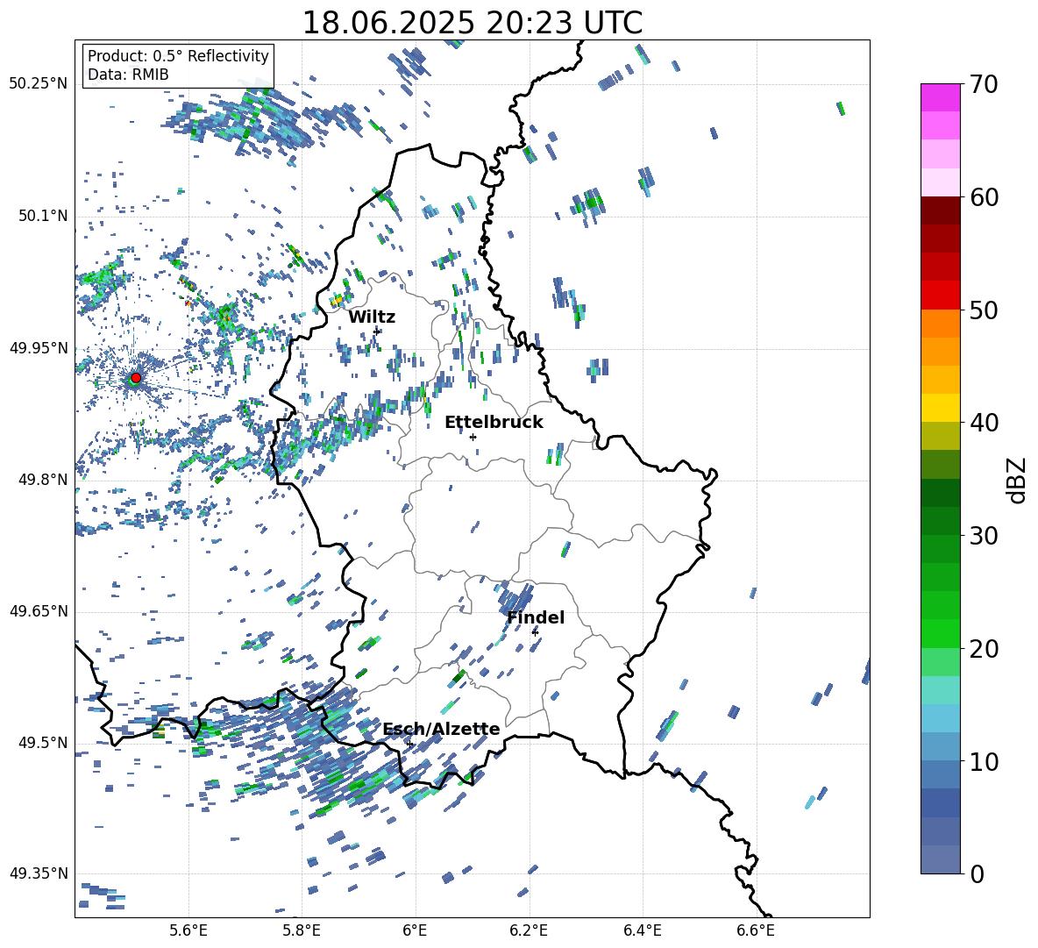Image resolution: width=1038 pixels, height=948 pixels.
Task: Click the 49.5°N latitude label
Action: click(44, 743)
